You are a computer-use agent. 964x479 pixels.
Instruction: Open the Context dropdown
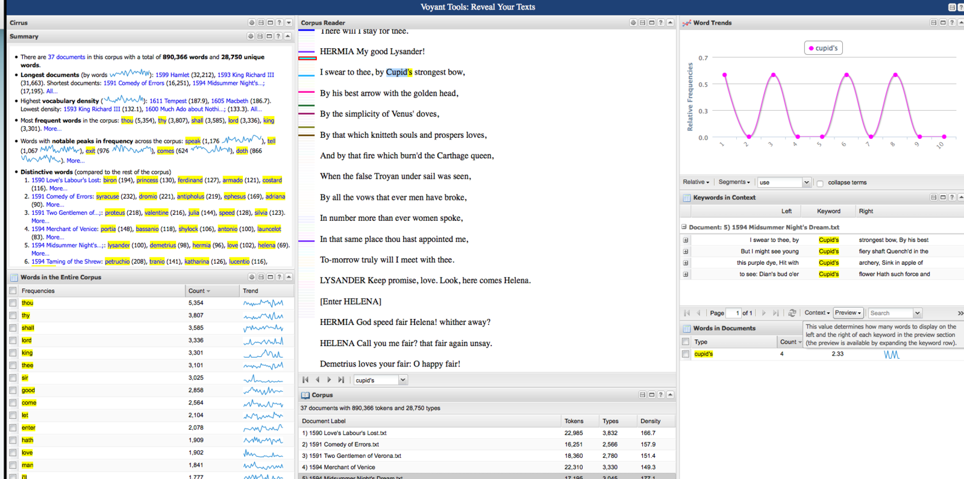(817, 313)
